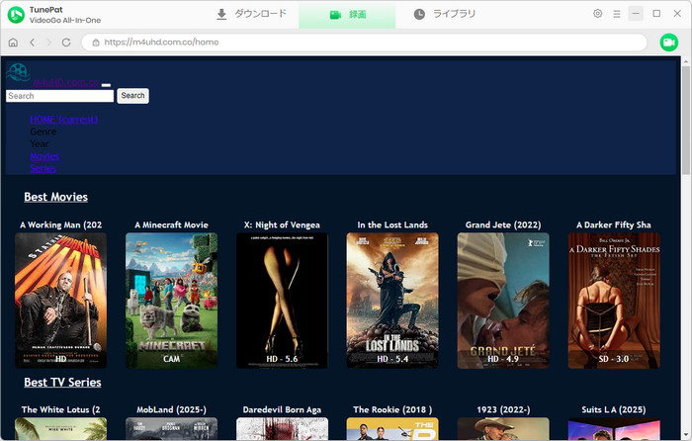Toggle the collapsed navbar menu button

(x=106, y=85)
